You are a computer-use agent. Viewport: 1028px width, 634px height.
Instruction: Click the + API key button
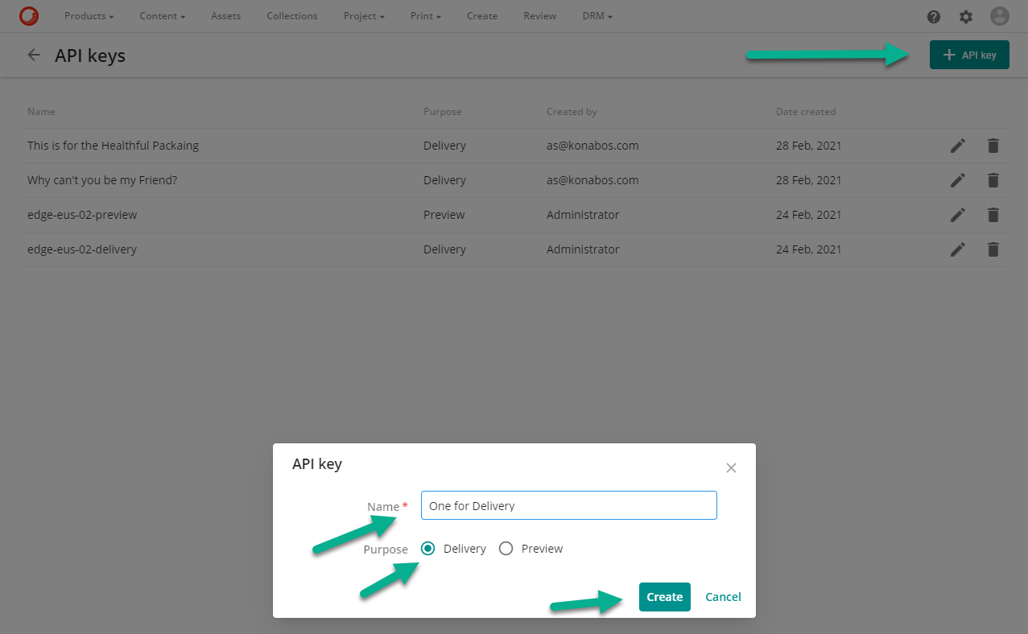coord(969,55)
